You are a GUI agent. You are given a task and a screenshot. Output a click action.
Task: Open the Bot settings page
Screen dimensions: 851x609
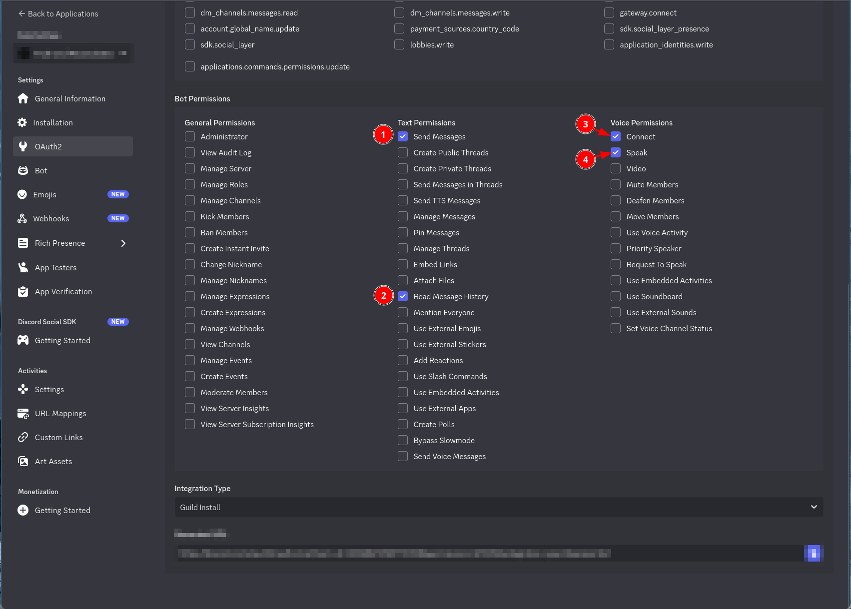73,170
